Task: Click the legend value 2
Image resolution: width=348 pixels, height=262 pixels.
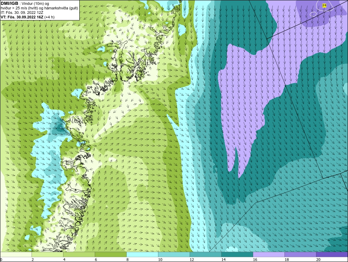Action: pos(33,260)
